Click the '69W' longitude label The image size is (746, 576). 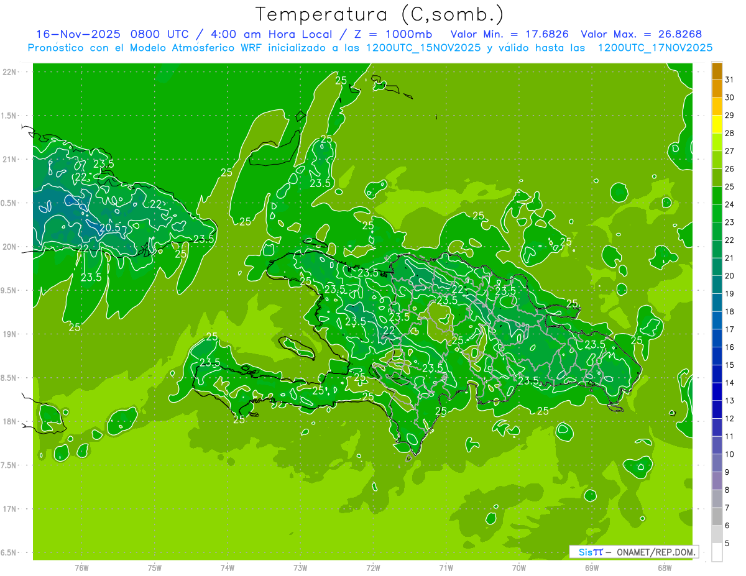[592, 567]
